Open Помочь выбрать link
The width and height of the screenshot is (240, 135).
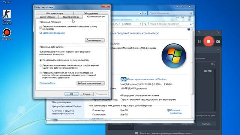pos(48,83)
